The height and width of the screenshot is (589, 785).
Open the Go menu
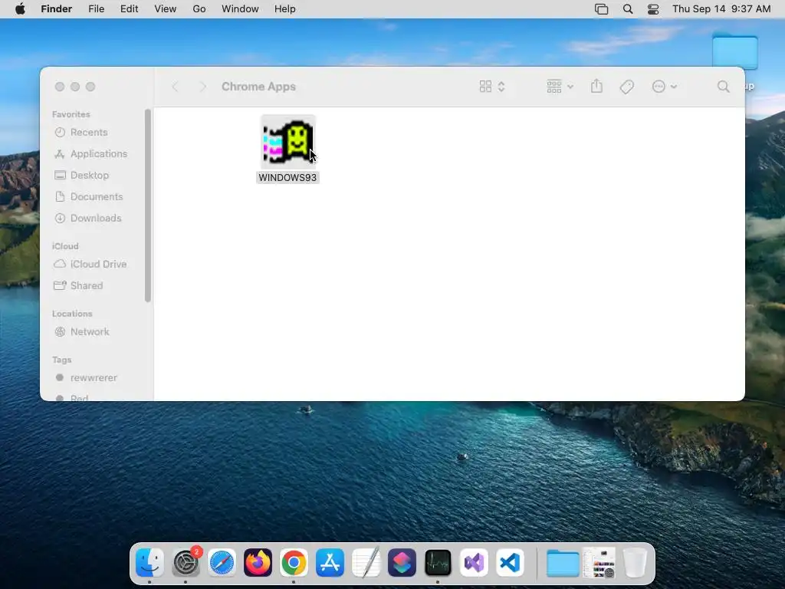tap(199, 9)
